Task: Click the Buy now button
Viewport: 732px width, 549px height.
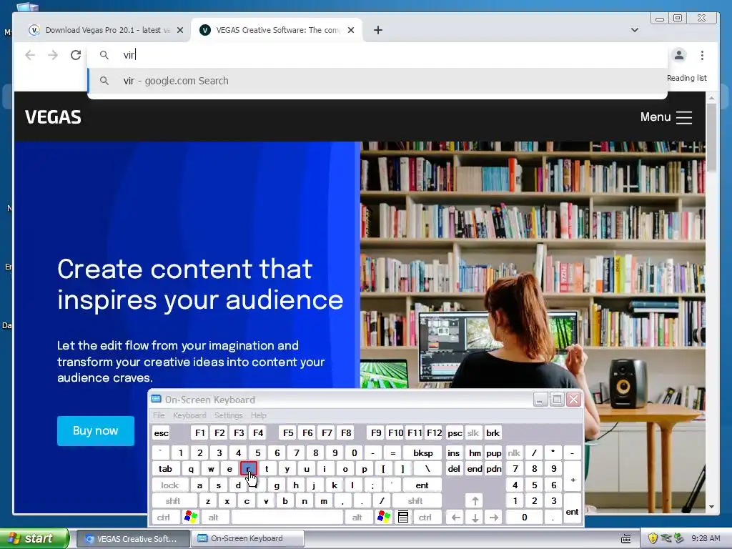Action: (96, 431)
